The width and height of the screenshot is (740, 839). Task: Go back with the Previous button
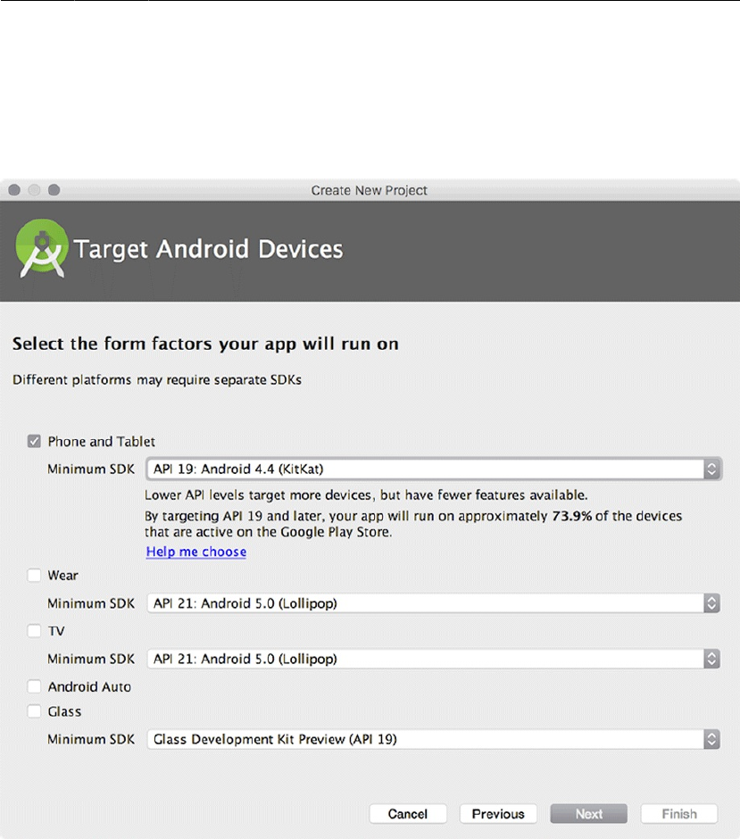coord(498,814)
